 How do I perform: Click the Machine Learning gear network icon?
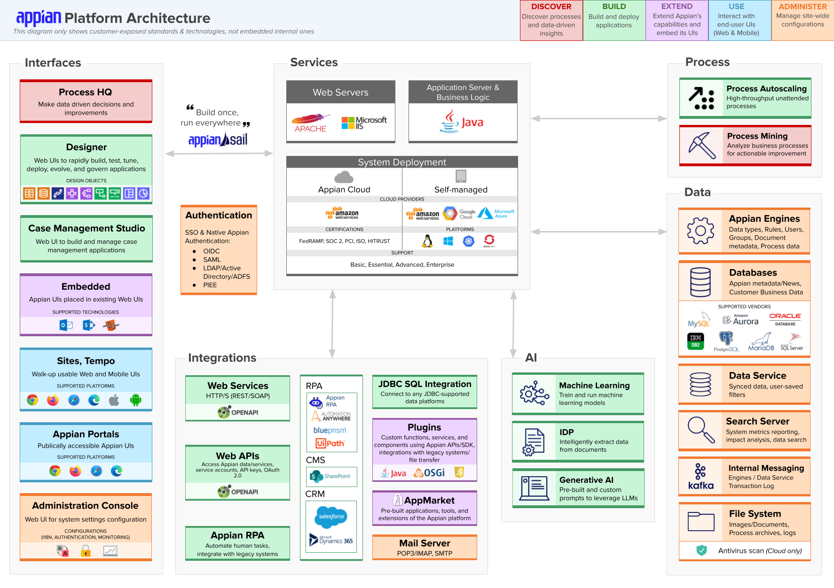point(535,393)
